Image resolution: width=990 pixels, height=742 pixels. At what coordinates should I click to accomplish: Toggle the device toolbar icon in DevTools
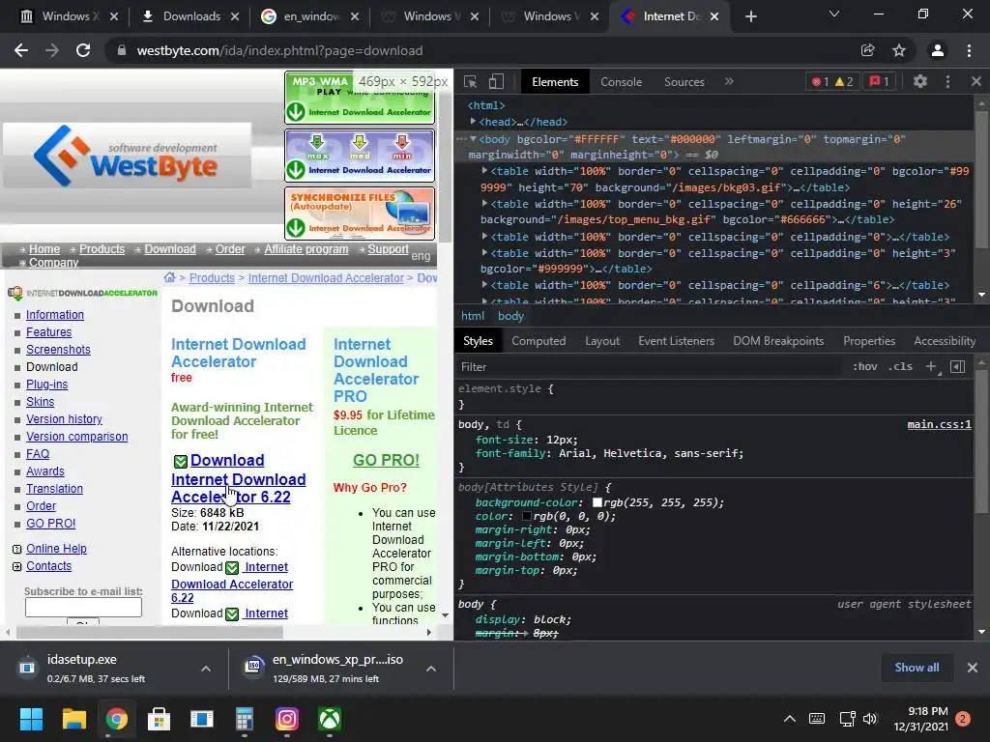pos(496,81)
